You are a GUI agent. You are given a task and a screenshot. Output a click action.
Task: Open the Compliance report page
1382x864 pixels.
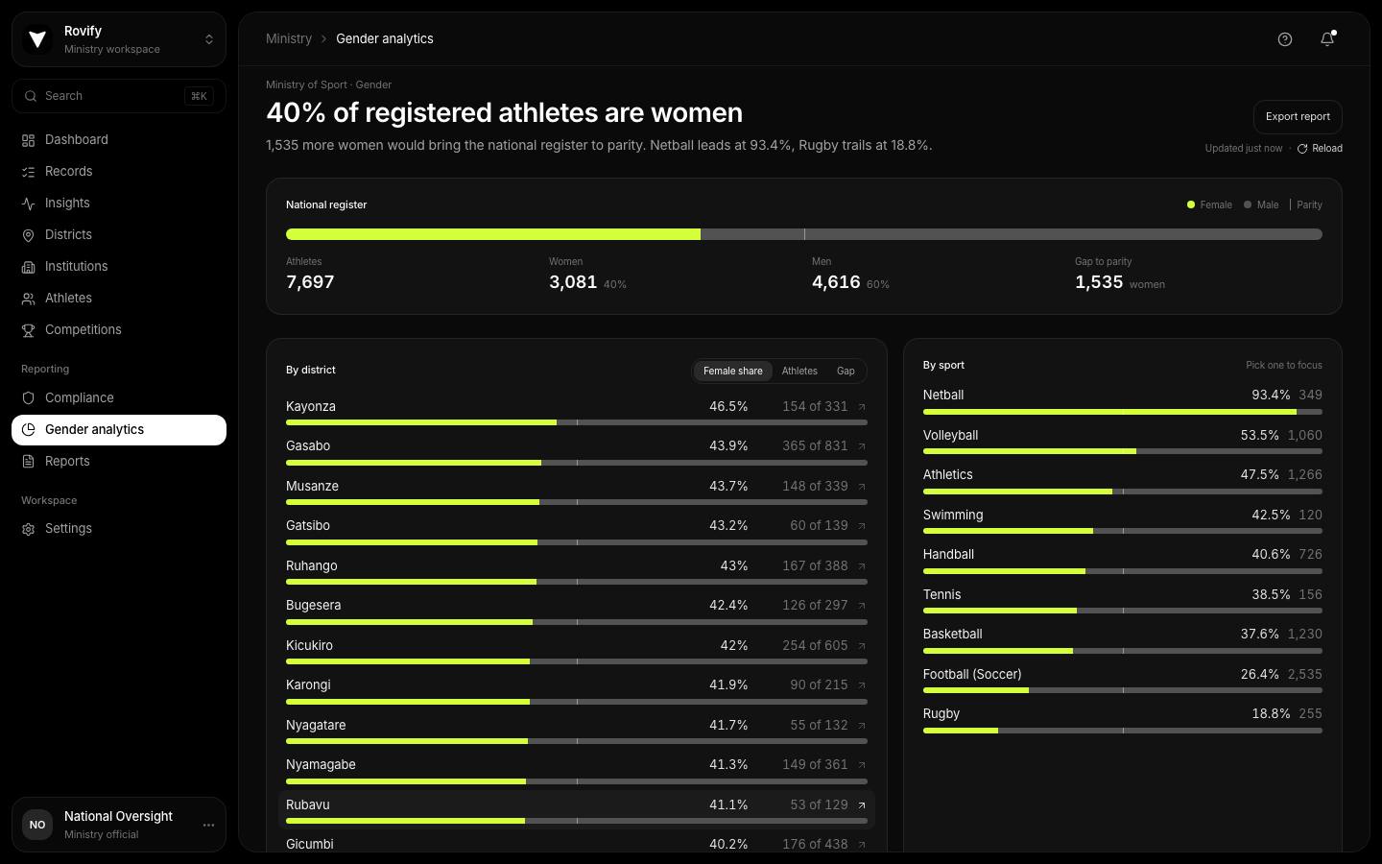(x=119, y=398)
